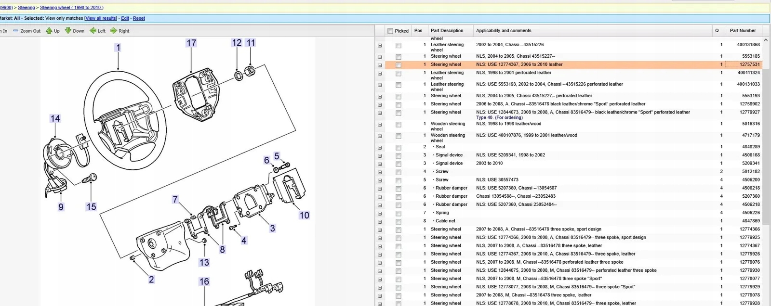Sort by the Part Number column header
This screenshot has width=771, height=306.
click(x=742, y=31)
